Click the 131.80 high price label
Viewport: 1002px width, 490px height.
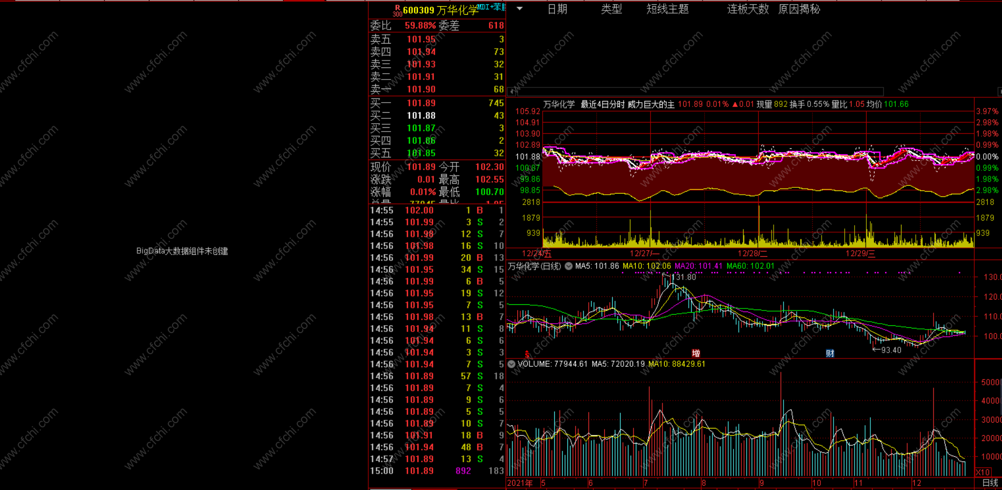tap(684, 277)
